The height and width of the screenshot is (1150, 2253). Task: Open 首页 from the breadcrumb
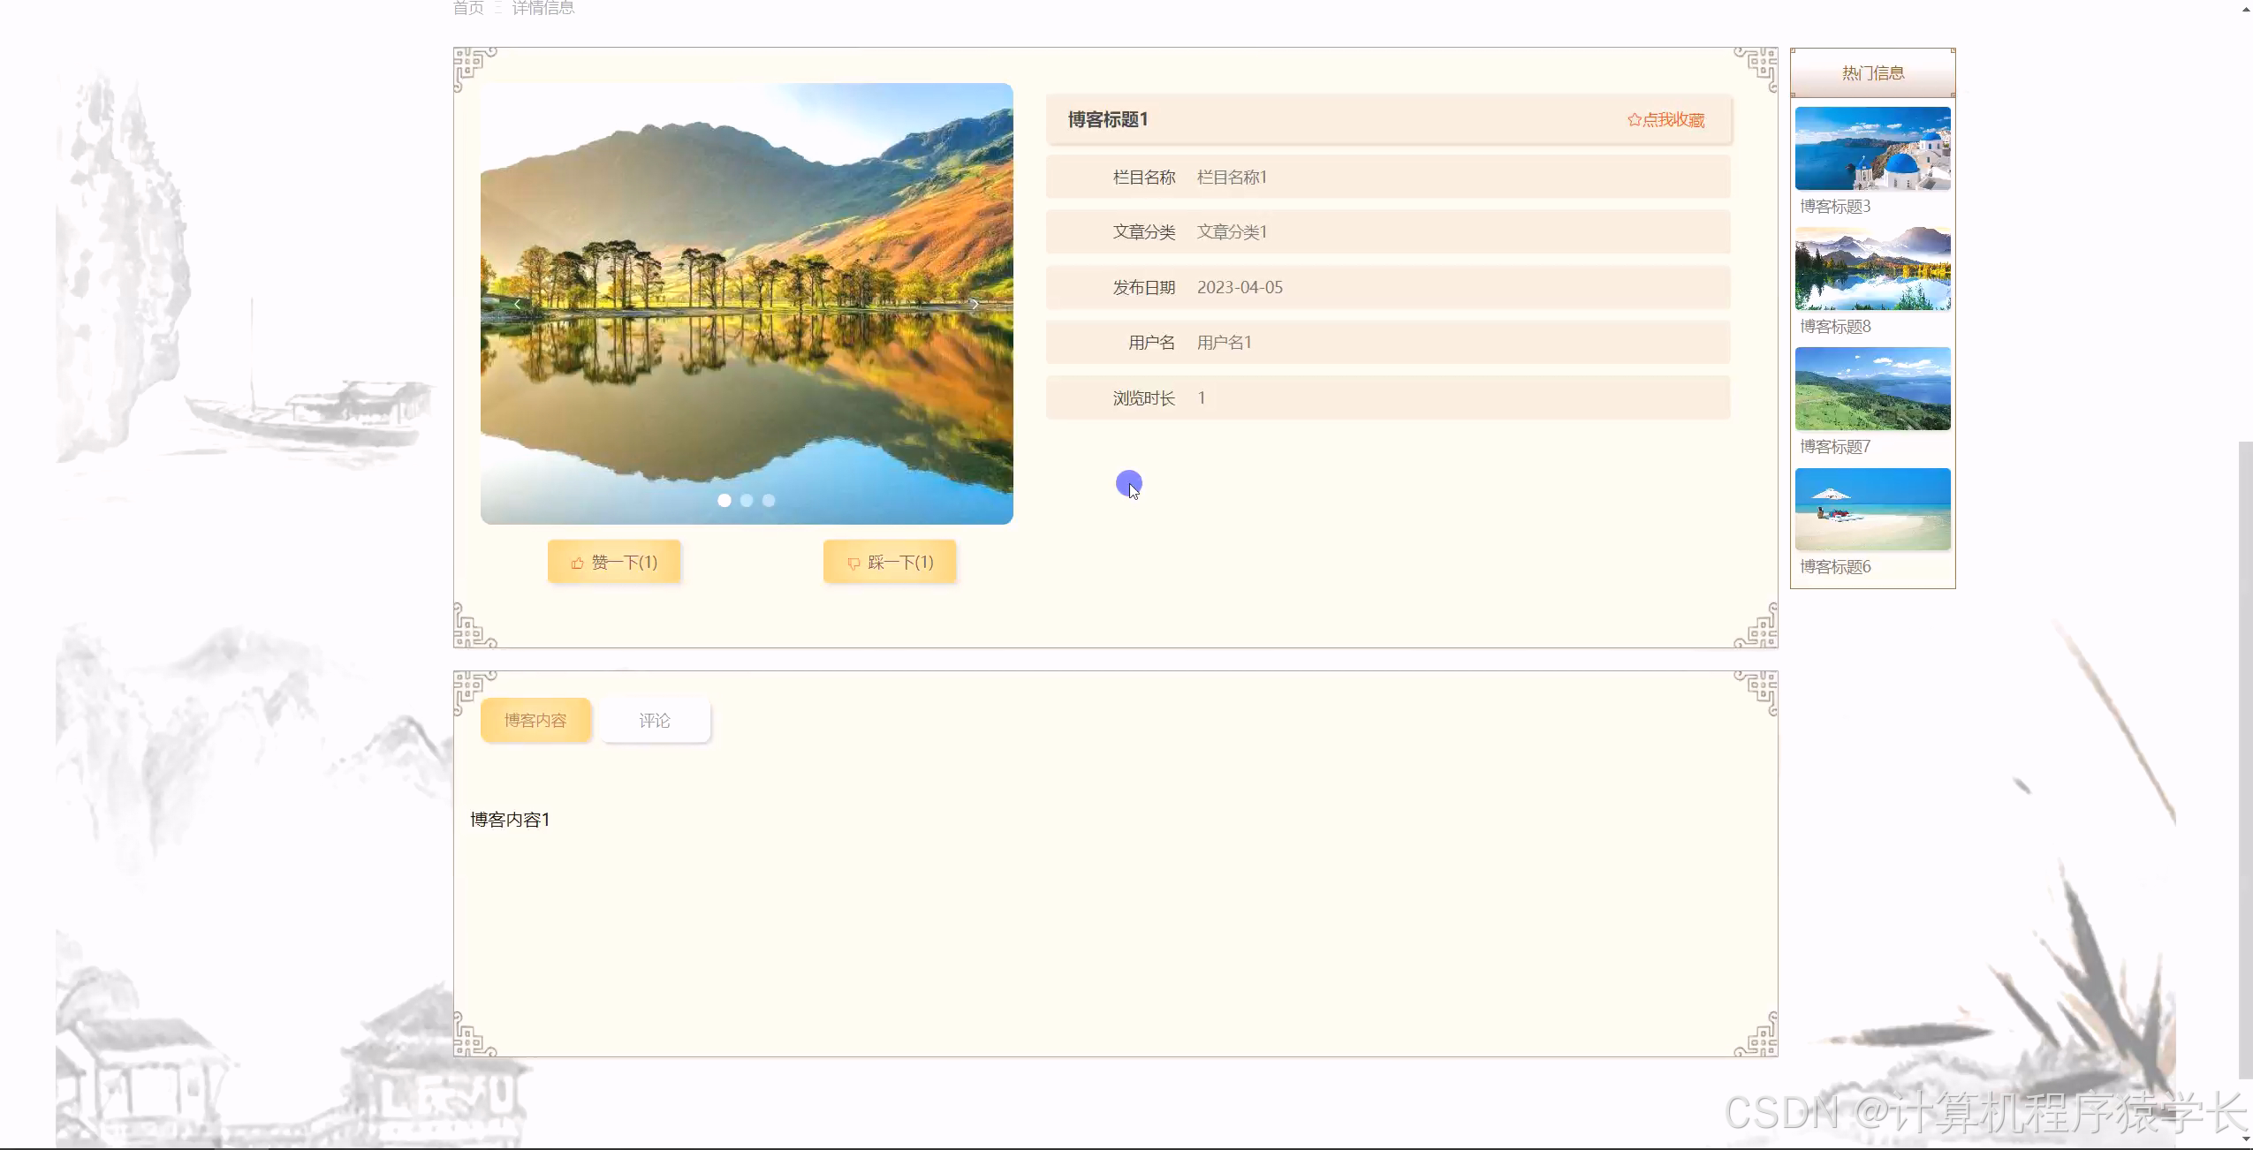click(x=467, y=8)
